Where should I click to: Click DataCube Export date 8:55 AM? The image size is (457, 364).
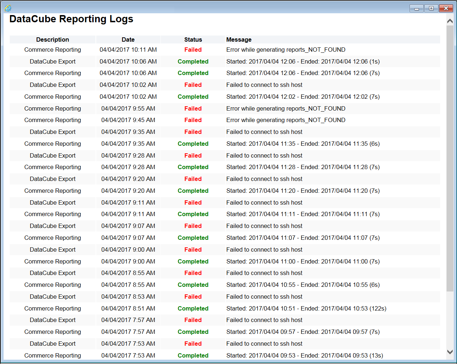pyautogui.click(x=128, y=273)
